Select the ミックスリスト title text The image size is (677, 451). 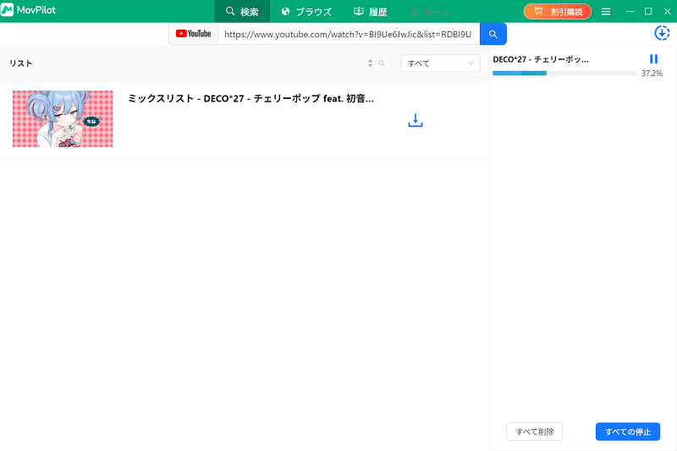click(x=250, y=98)
